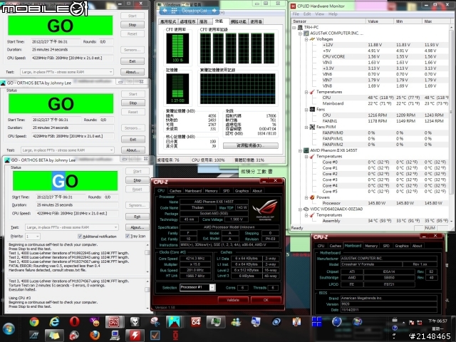Open the Priority dropdown in ORTHOS
The height and width of the screenshot is (342, 456).
click(33, 237)
